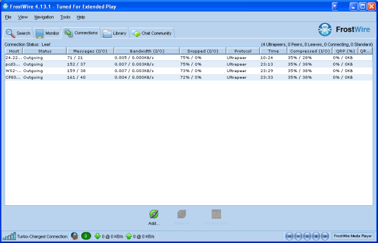Open the Search tab
Viewport: 378px width, 243px height.
pos(18,33)
